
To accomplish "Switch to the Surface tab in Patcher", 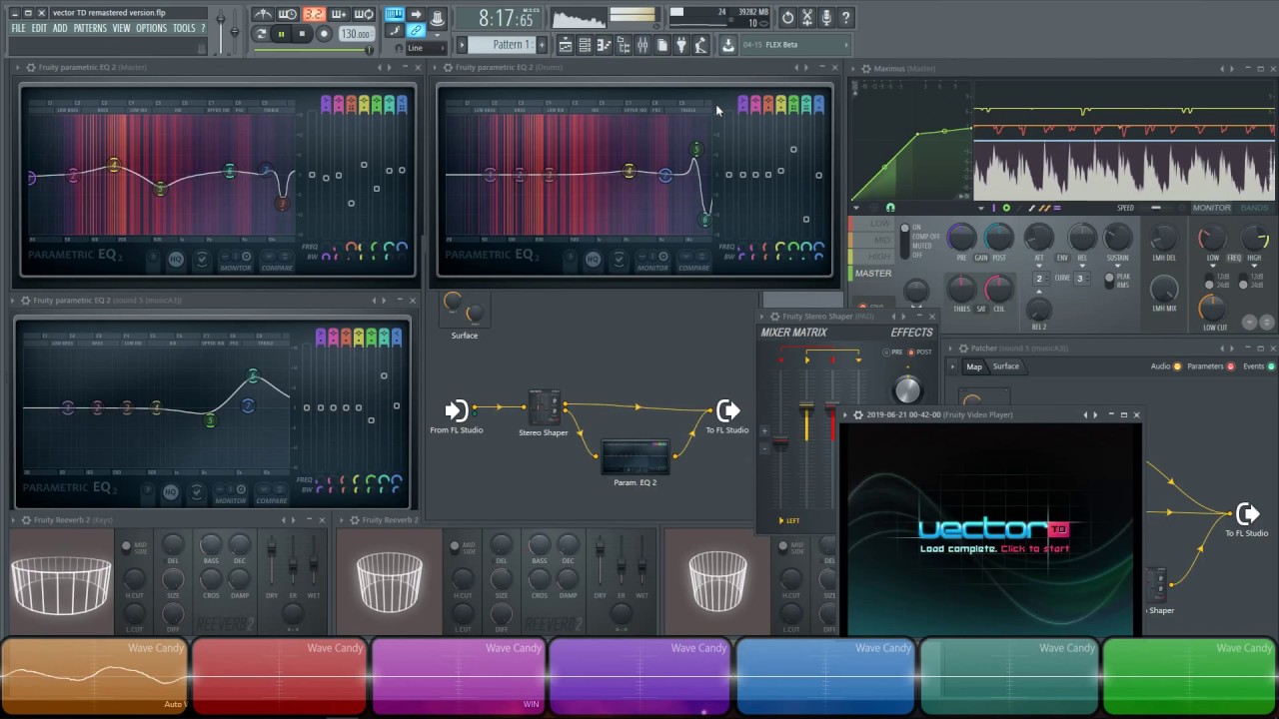I will 1006,366.
